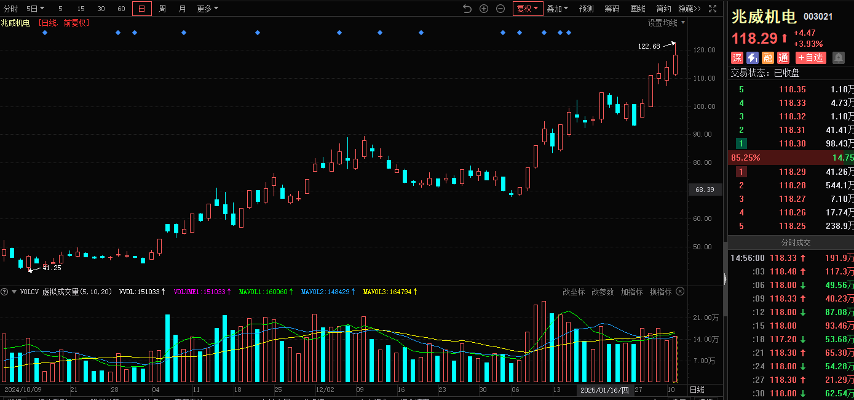Open the 复权 adjustment dropdown

coord(528,9)
